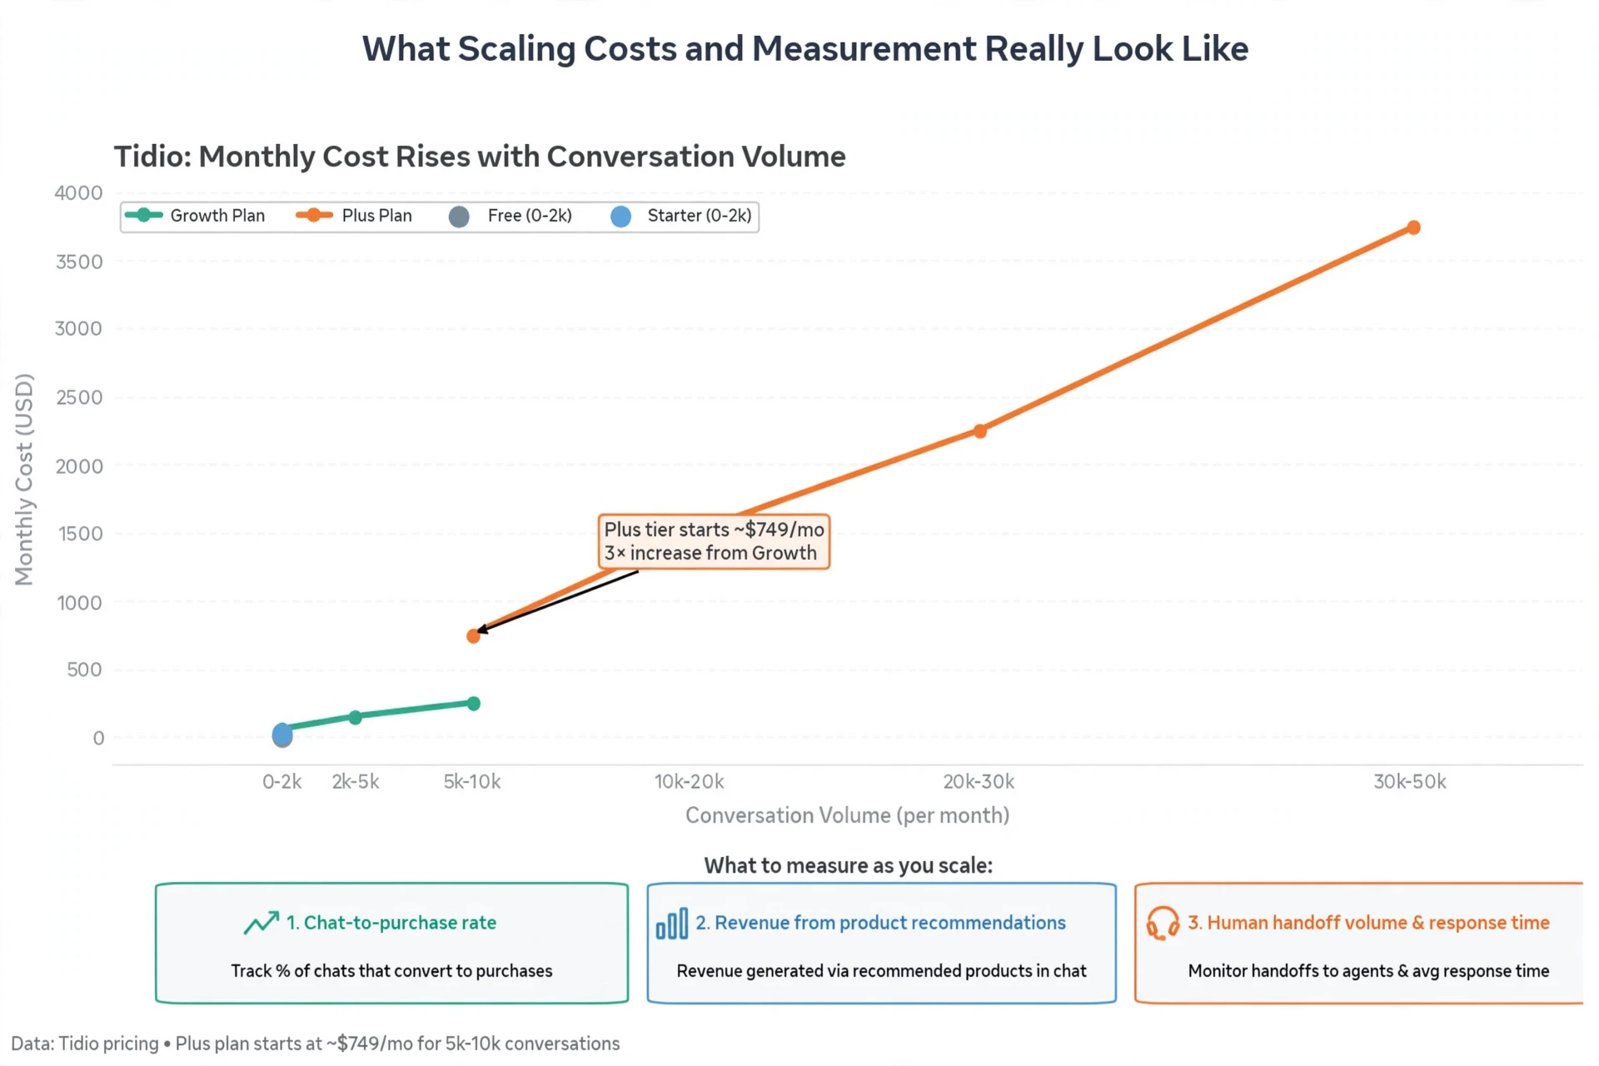Screen dimensions: 1599x1066
Task: Click the 'Growth Plan' legend label
Action: (x=217, y=216)
